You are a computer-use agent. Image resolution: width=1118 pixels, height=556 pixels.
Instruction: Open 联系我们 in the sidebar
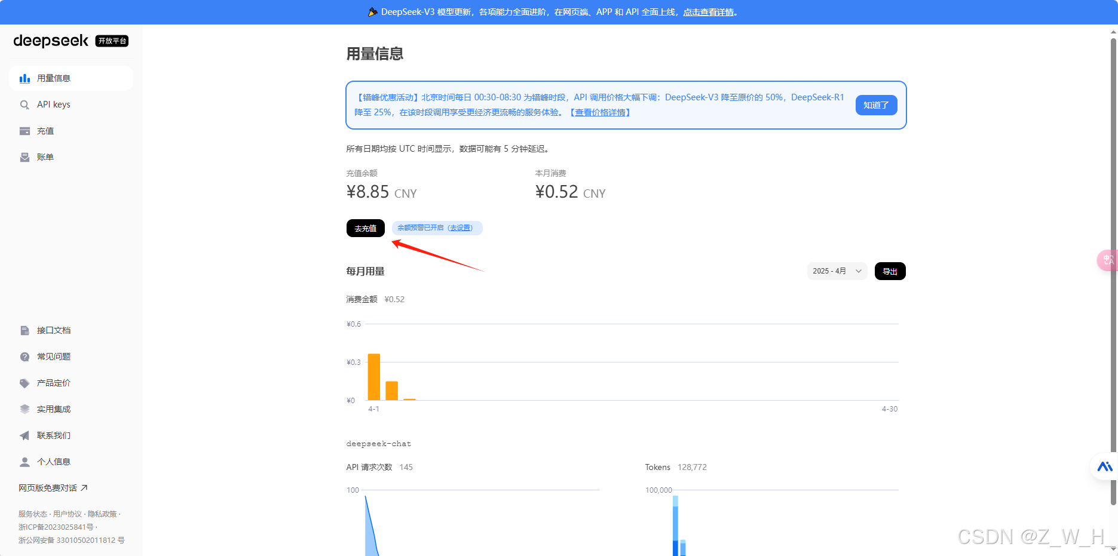pyautogui.click(x=71, y=435)
